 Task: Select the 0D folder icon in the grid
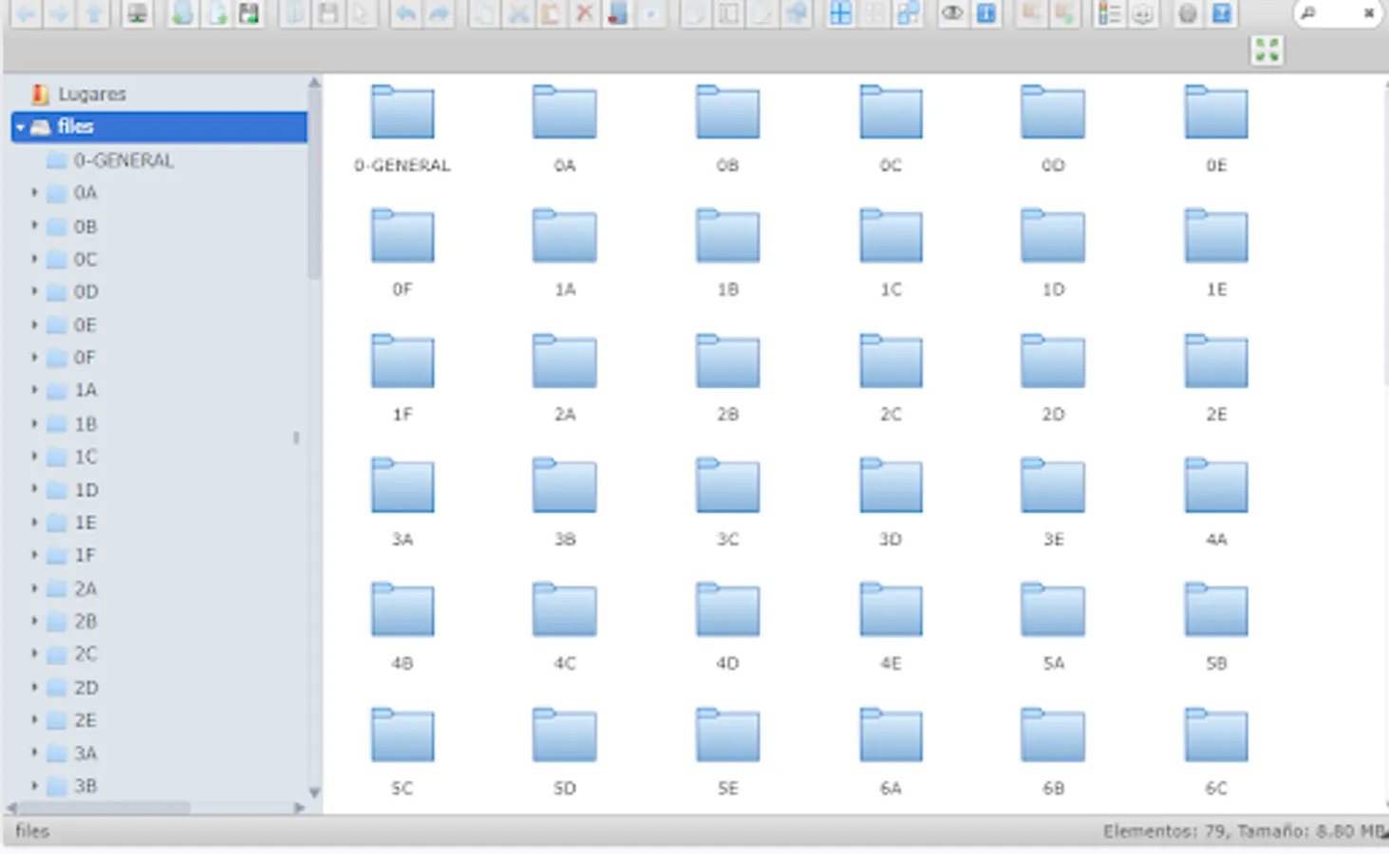click(x=1053, y=113)
